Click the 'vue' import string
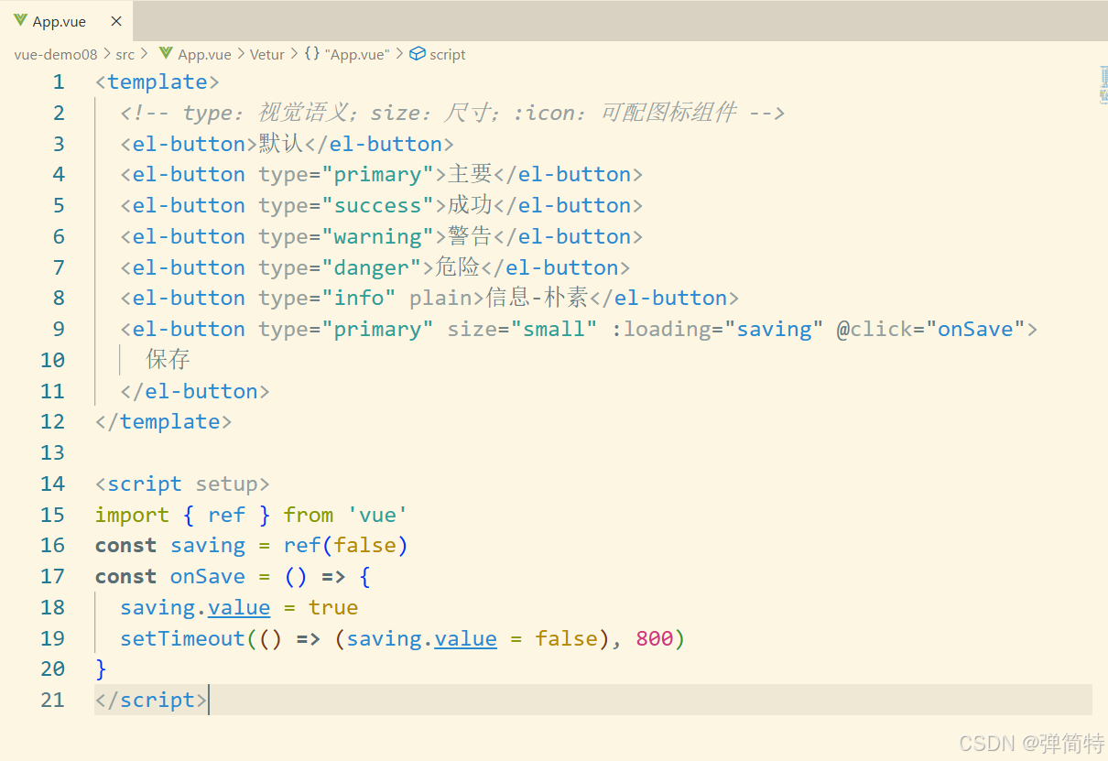The height and width of the screenshot is (761, 1108). point(377,515)
